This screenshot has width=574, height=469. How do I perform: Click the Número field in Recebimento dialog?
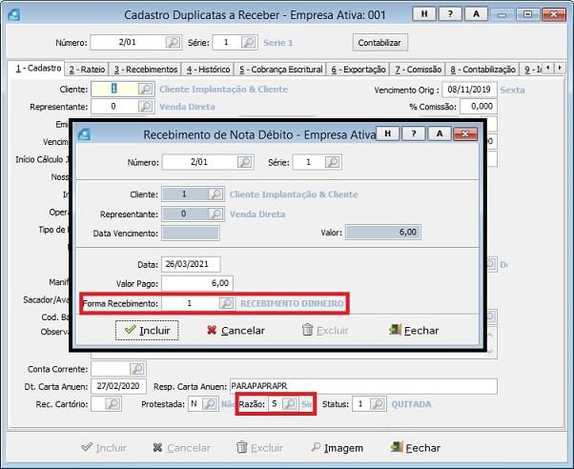click(x=199, y=162)
